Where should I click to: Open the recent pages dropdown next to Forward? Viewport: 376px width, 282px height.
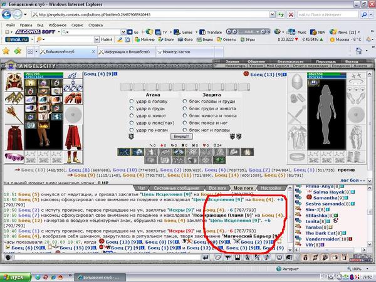point(25,14)
